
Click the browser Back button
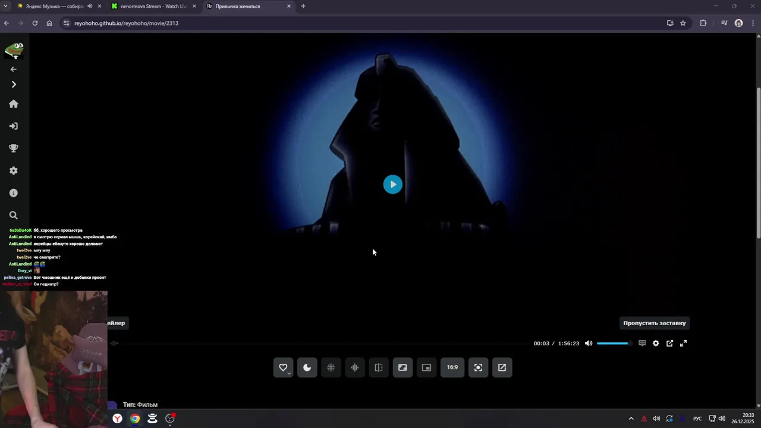tap(7, 23)
